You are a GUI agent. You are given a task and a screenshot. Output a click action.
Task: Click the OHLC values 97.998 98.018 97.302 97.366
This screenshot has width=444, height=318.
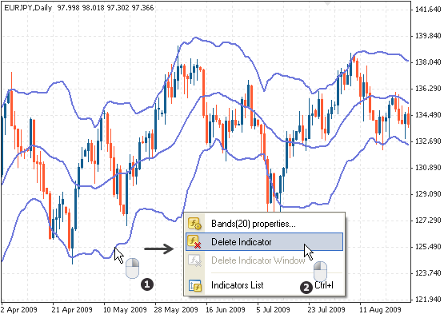coord(106,8)
